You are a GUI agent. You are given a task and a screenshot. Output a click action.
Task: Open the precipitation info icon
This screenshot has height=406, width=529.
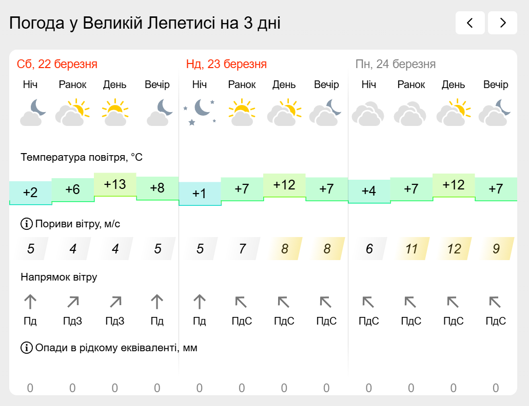(x=26, y=348)
